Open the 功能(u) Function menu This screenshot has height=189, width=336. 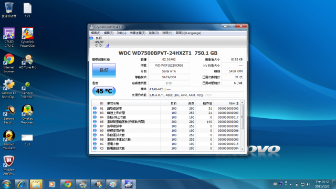(121, 33)
